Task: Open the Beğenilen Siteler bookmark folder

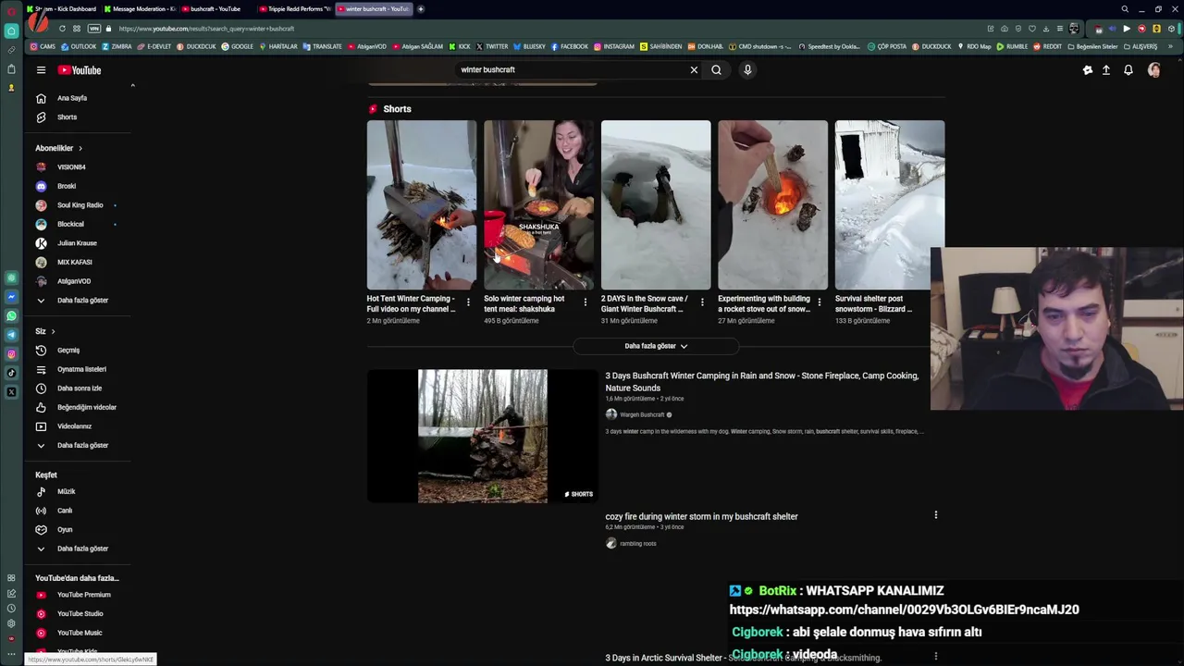Action: point(1092,46)
